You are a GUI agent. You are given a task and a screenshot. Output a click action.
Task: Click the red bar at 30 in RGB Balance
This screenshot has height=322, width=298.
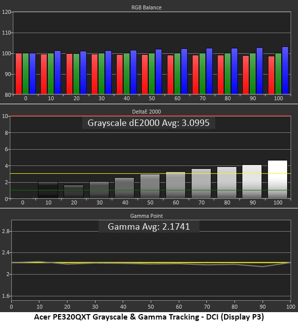coord(95,74)
